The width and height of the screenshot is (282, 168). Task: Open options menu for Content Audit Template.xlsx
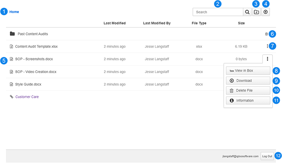point(268,46)
